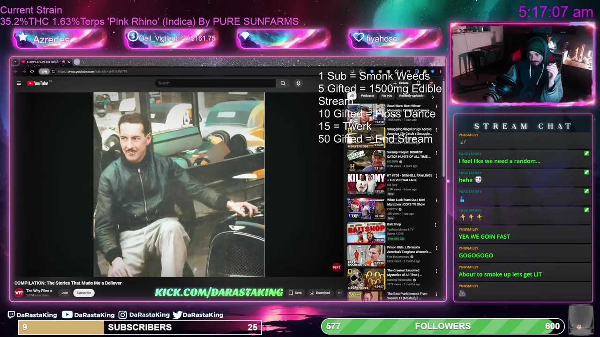Select the Podcasts filter chip
The width and height of the screenshot is (600, 337).
(x=367, y=95)
